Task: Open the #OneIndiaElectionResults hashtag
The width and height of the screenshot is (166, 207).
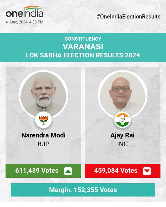Action: coord(128,17)
